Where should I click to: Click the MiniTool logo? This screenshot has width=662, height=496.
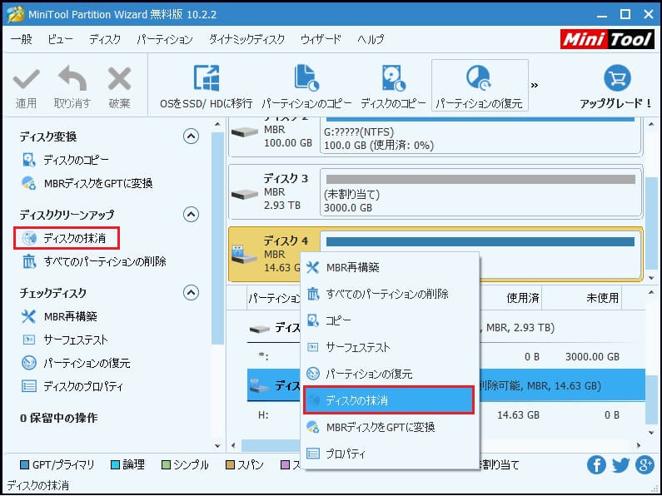[607, 40]
